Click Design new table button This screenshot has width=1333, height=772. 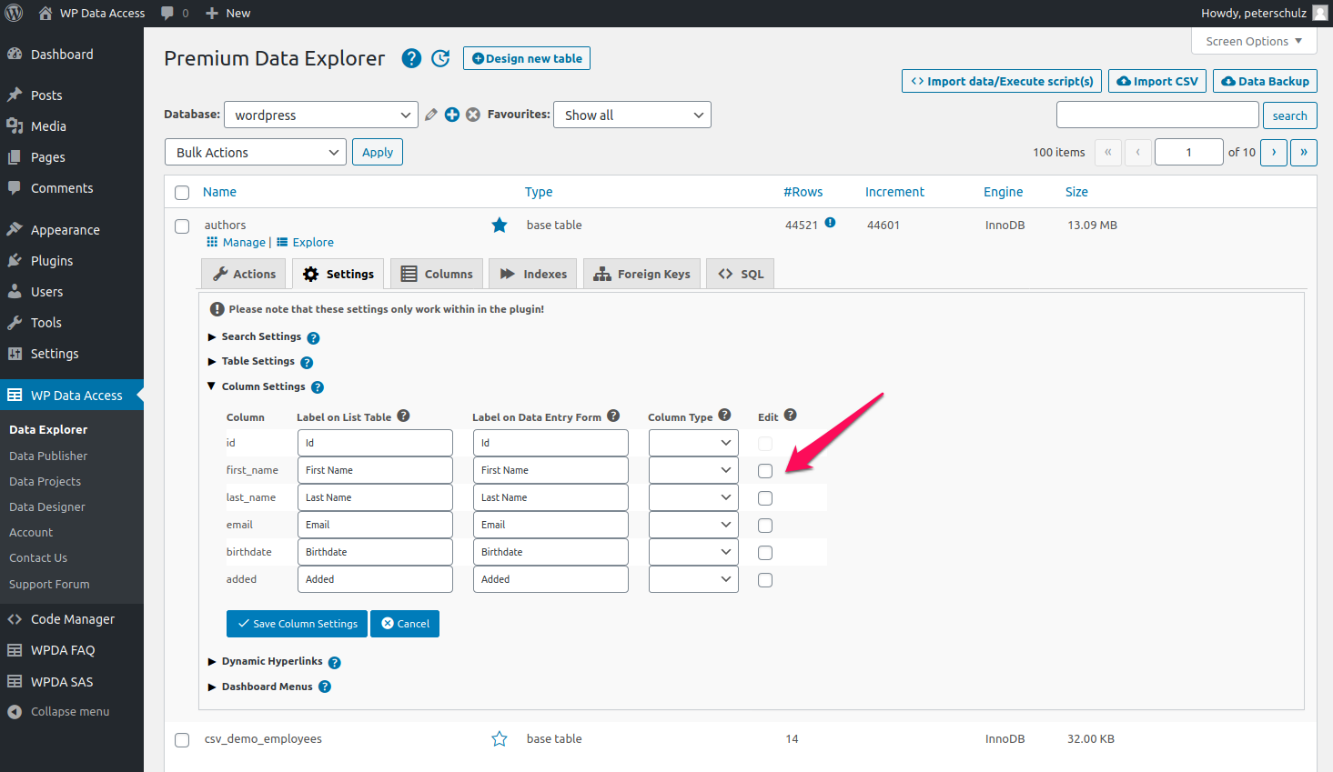pyautogui.click(x=527, y=58)
